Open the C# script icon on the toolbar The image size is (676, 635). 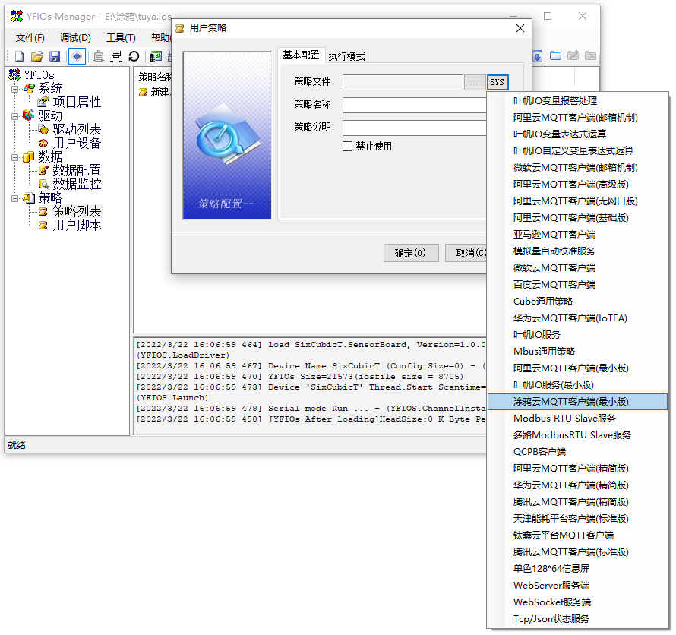coord(156,56)
